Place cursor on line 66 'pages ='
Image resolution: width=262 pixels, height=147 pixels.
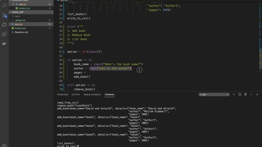point(79,73)
